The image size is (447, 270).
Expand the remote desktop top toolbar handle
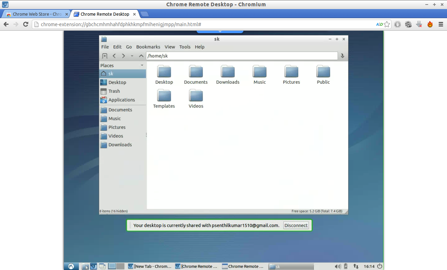click(x=220, y=31)
